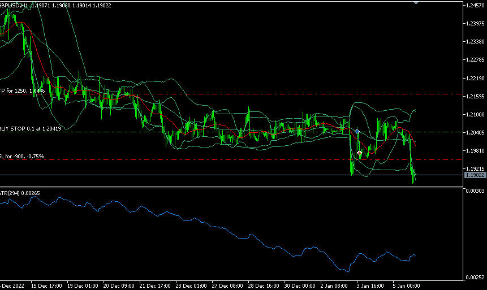
Task: Select the TP for 1250 line label
Action: [22, 90]
